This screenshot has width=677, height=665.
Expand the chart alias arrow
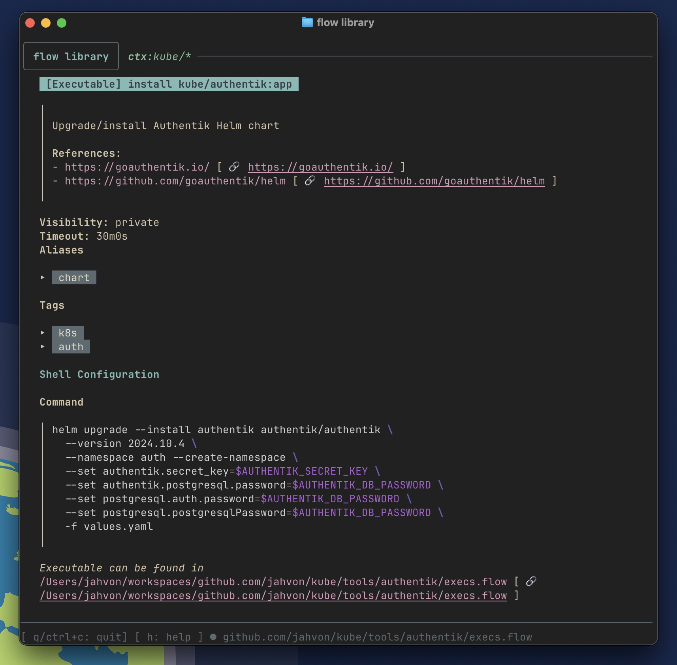tap(43, 278)
